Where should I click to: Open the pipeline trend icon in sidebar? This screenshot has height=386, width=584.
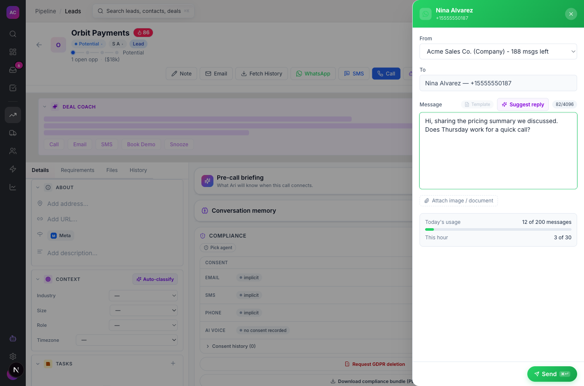pos(13,115)
